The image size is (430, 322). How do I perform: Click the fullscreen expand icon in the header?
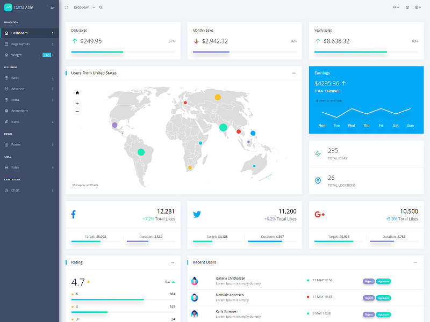pos(66,7)
